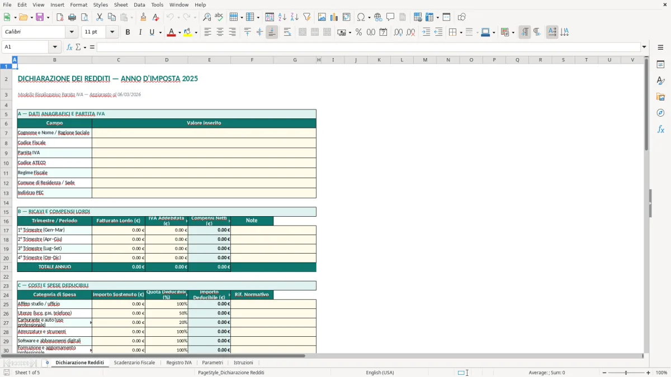Open Save button dropdown arrow
This screenshot has height=377, width=671.
point(48,17)
